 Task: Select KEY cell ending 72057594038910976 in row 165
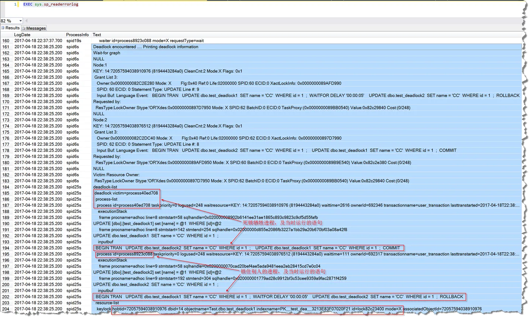pos(306,71)
